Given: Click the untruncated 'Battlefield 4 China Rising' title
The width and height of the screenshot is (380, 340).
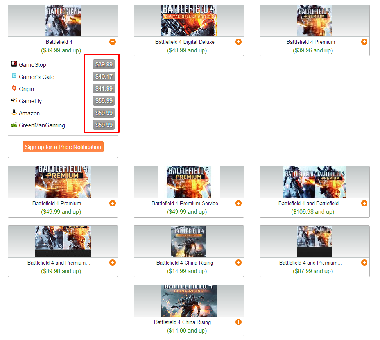Looking at the screenshot, I should click(x=185, y=263).
